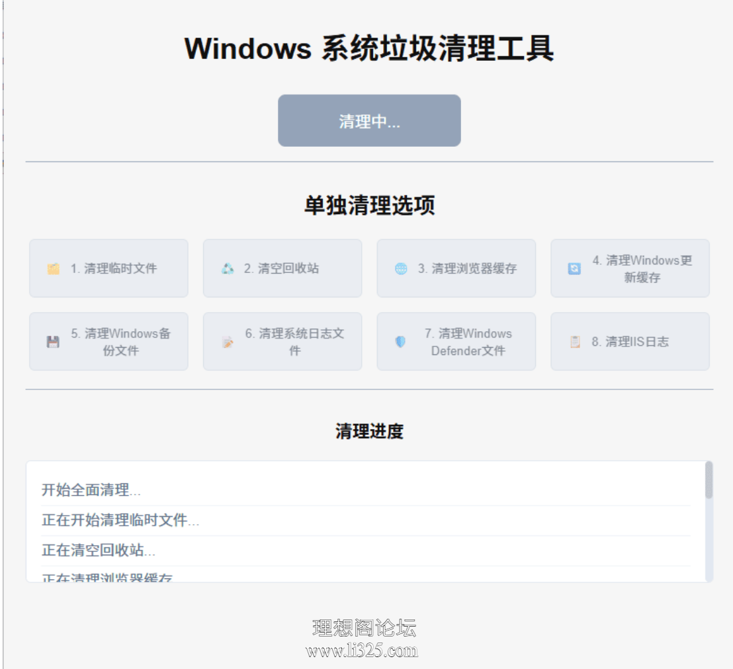
Task: Click log line 正在开始清理临时文件...
Action: [120, 520]
